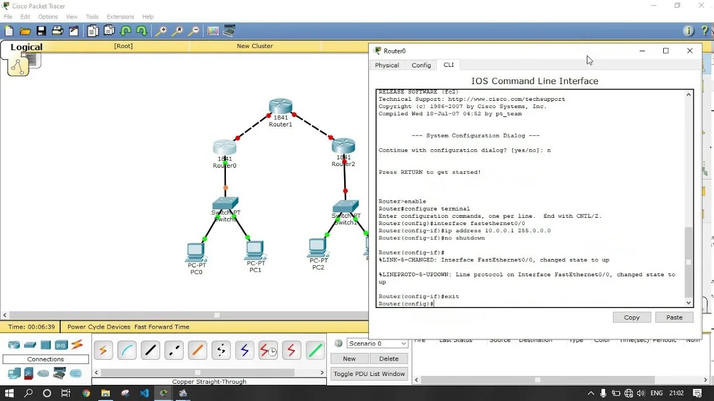
Task: Click Toggle PDU List Window button
Action: 369,374
